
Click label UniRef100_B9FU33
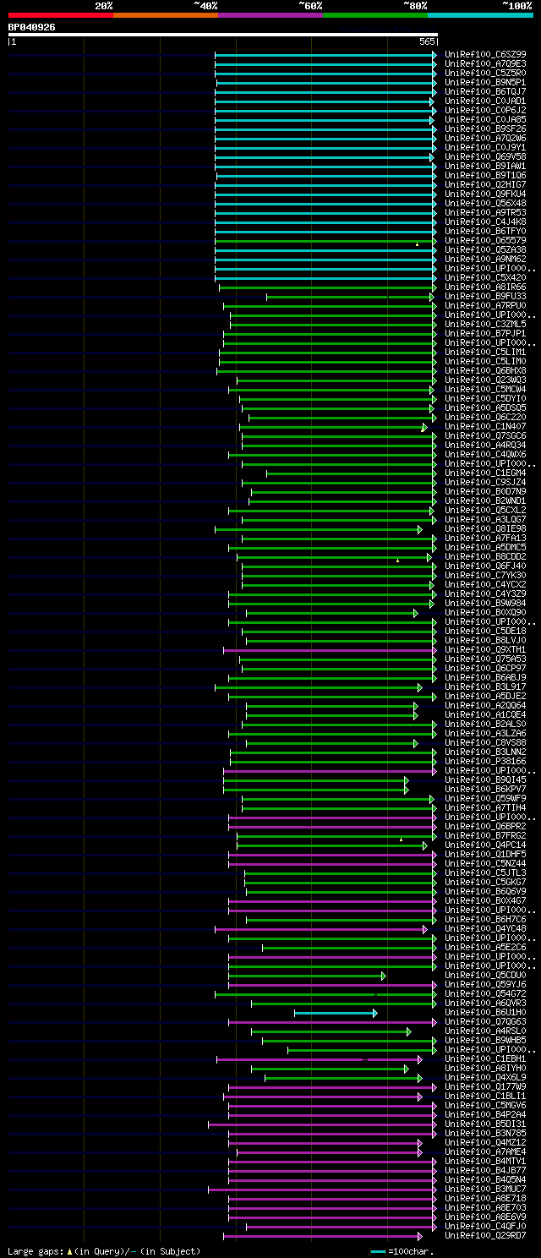point(486,296)
